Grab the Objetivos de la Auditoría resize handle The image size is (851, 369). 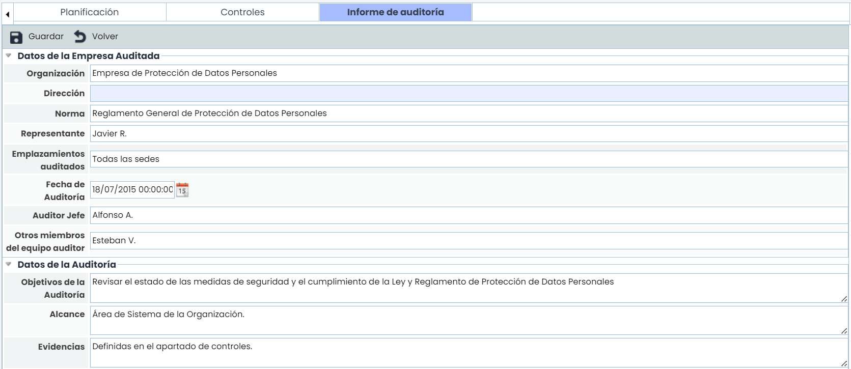point(844,299)
